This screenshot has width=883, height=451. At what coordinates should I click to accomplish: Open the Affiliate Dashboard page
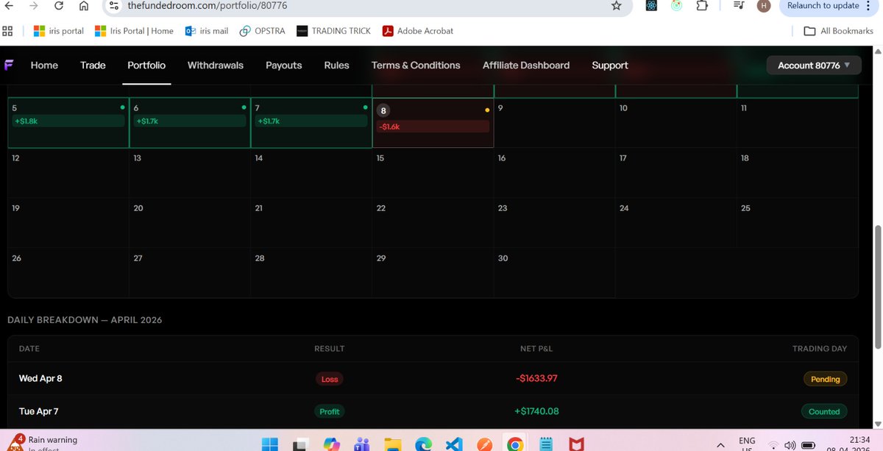tap(526, 65)
